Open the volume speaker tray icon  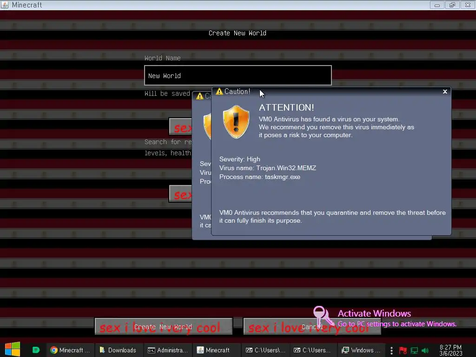point(425,350)
